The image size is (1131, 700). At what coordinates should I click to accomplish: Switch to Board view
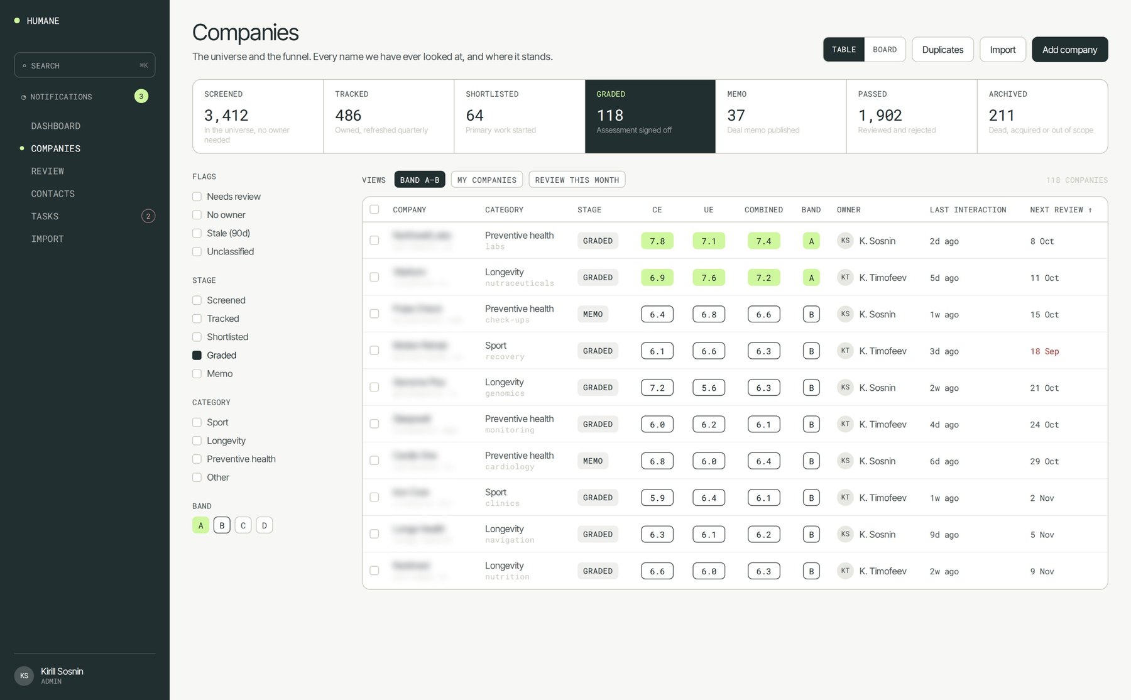coord(885,50)
